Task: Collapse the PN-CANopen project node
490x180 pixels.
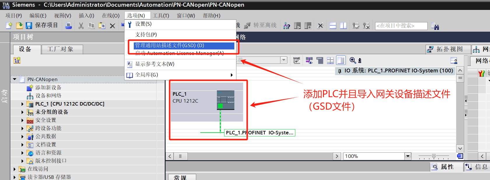Action: click(x=15, y=79)
